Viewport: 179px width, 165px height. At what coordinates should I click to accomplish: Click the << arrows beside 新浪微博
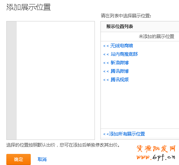pyautogui.click(x=106, y=63)
